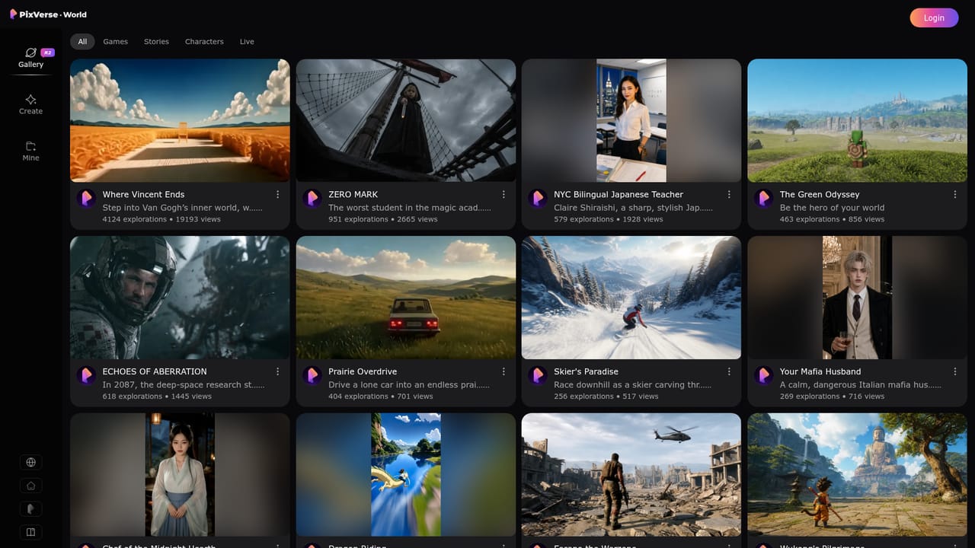Open the Skier's Paradise snowboarder thumbnail

click(x=631, y=298)
